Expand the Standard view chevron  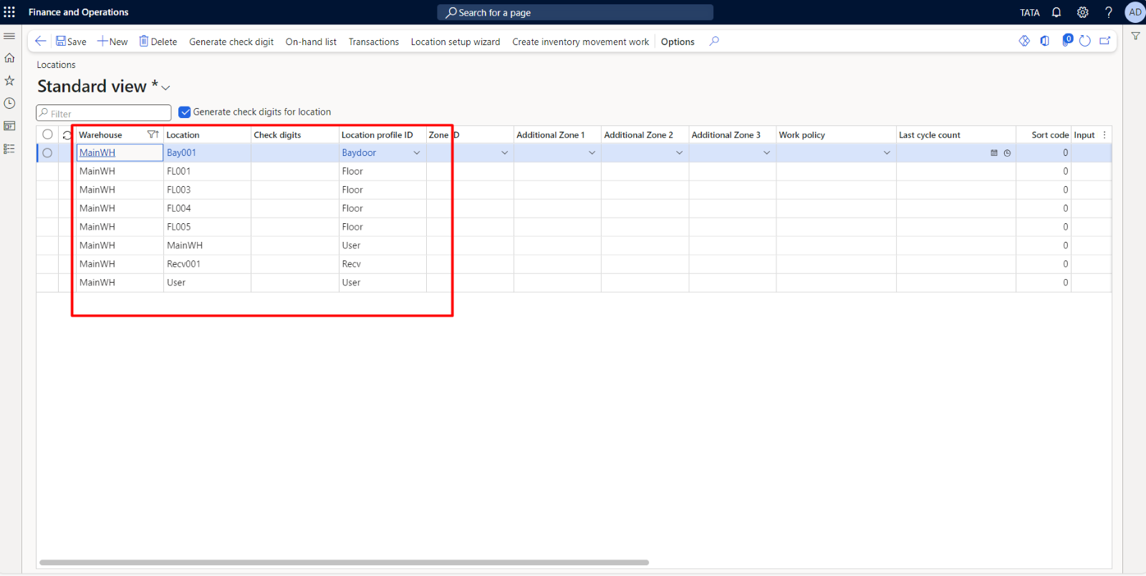click(166, 88)
